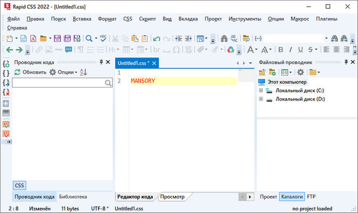Click the Bold formatting button
This screenshot has height=213, width=358.
point(281,50)
